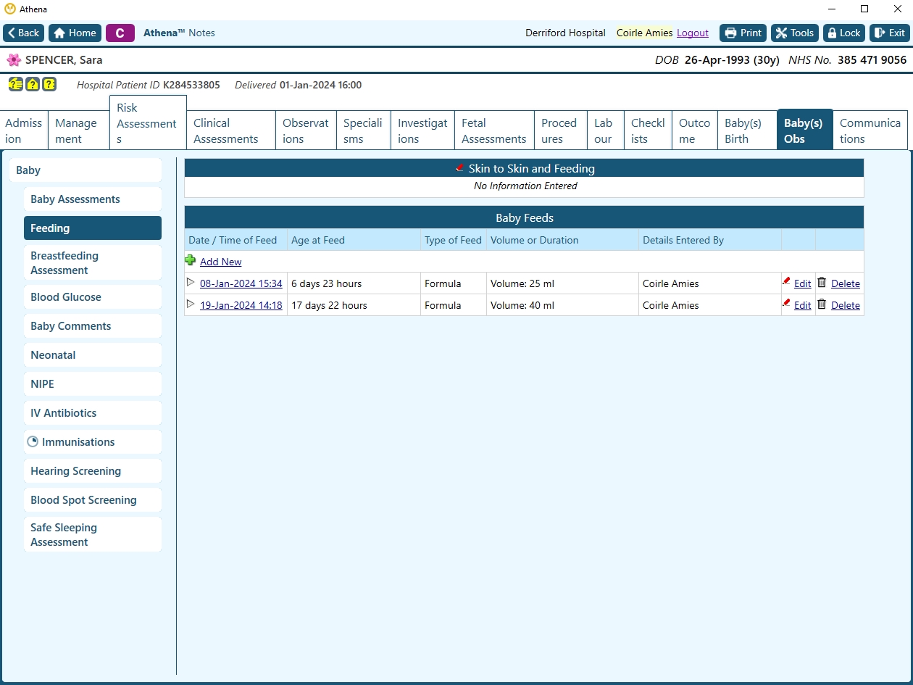Viewport: 913px width, 685px height.
Task: Click the first yellow alert icon with lines
Action: pos(15,84)
